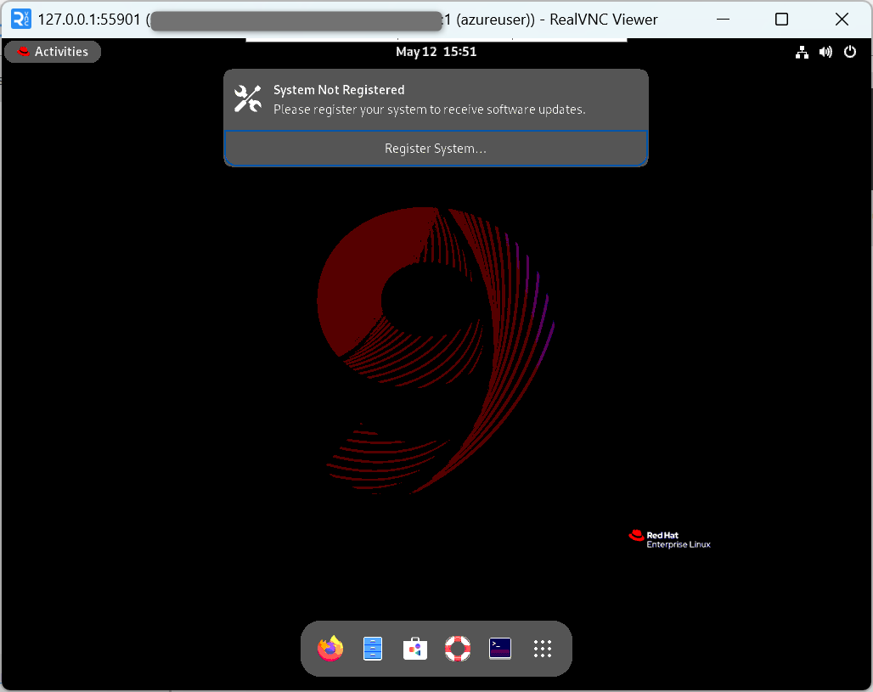Open the Help lifebuoy icon in the dock
The height and width of the screenshot is (692, 873).
coord(458,649)
